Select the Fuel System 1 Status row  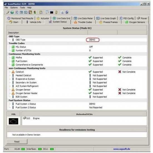click(x=77, y=104)
